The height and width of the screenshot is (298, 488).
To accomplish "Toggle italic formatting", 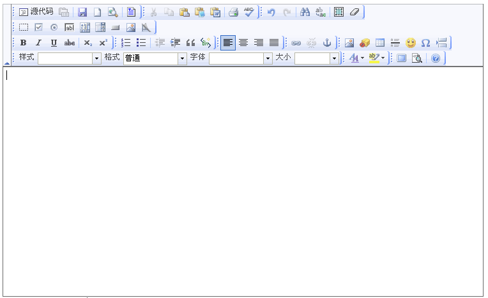I will (x=38, y=43).
